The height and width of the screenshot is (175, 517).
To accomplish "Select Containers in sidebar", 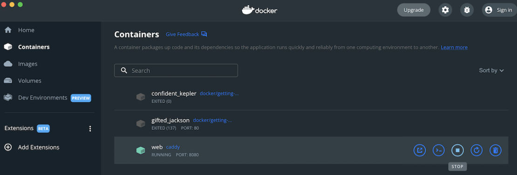I will click(x=34, y=47).
